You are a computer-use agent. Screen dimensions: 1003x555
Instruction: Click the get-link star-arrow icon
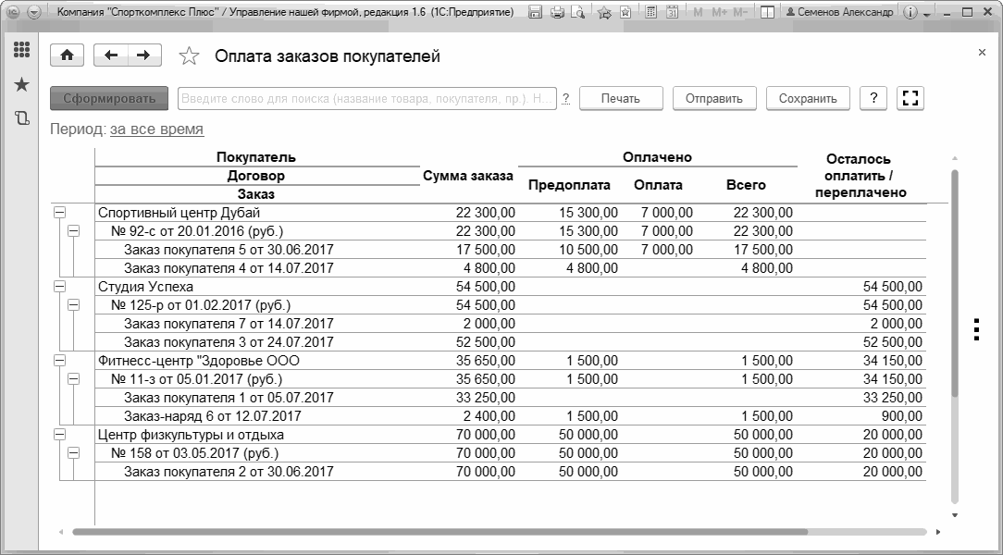coord(604,12)
